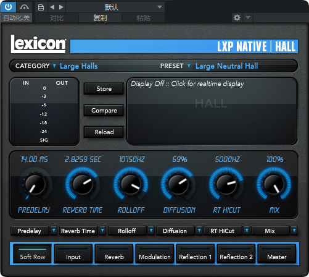
Task: Click the Large Neutral Hall preset name
Action: coord(227,66)
